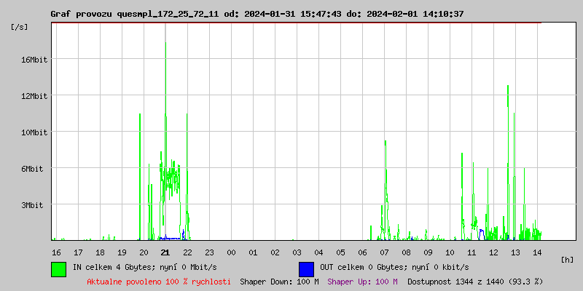
Task: Click the 'Shaper Down: 100 M' label
Action: 279,282
